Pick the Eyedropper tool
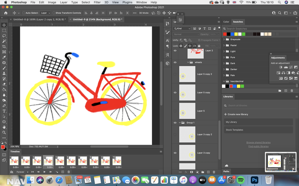The height and width of the screenshot is (186, 299). point(4,57)
